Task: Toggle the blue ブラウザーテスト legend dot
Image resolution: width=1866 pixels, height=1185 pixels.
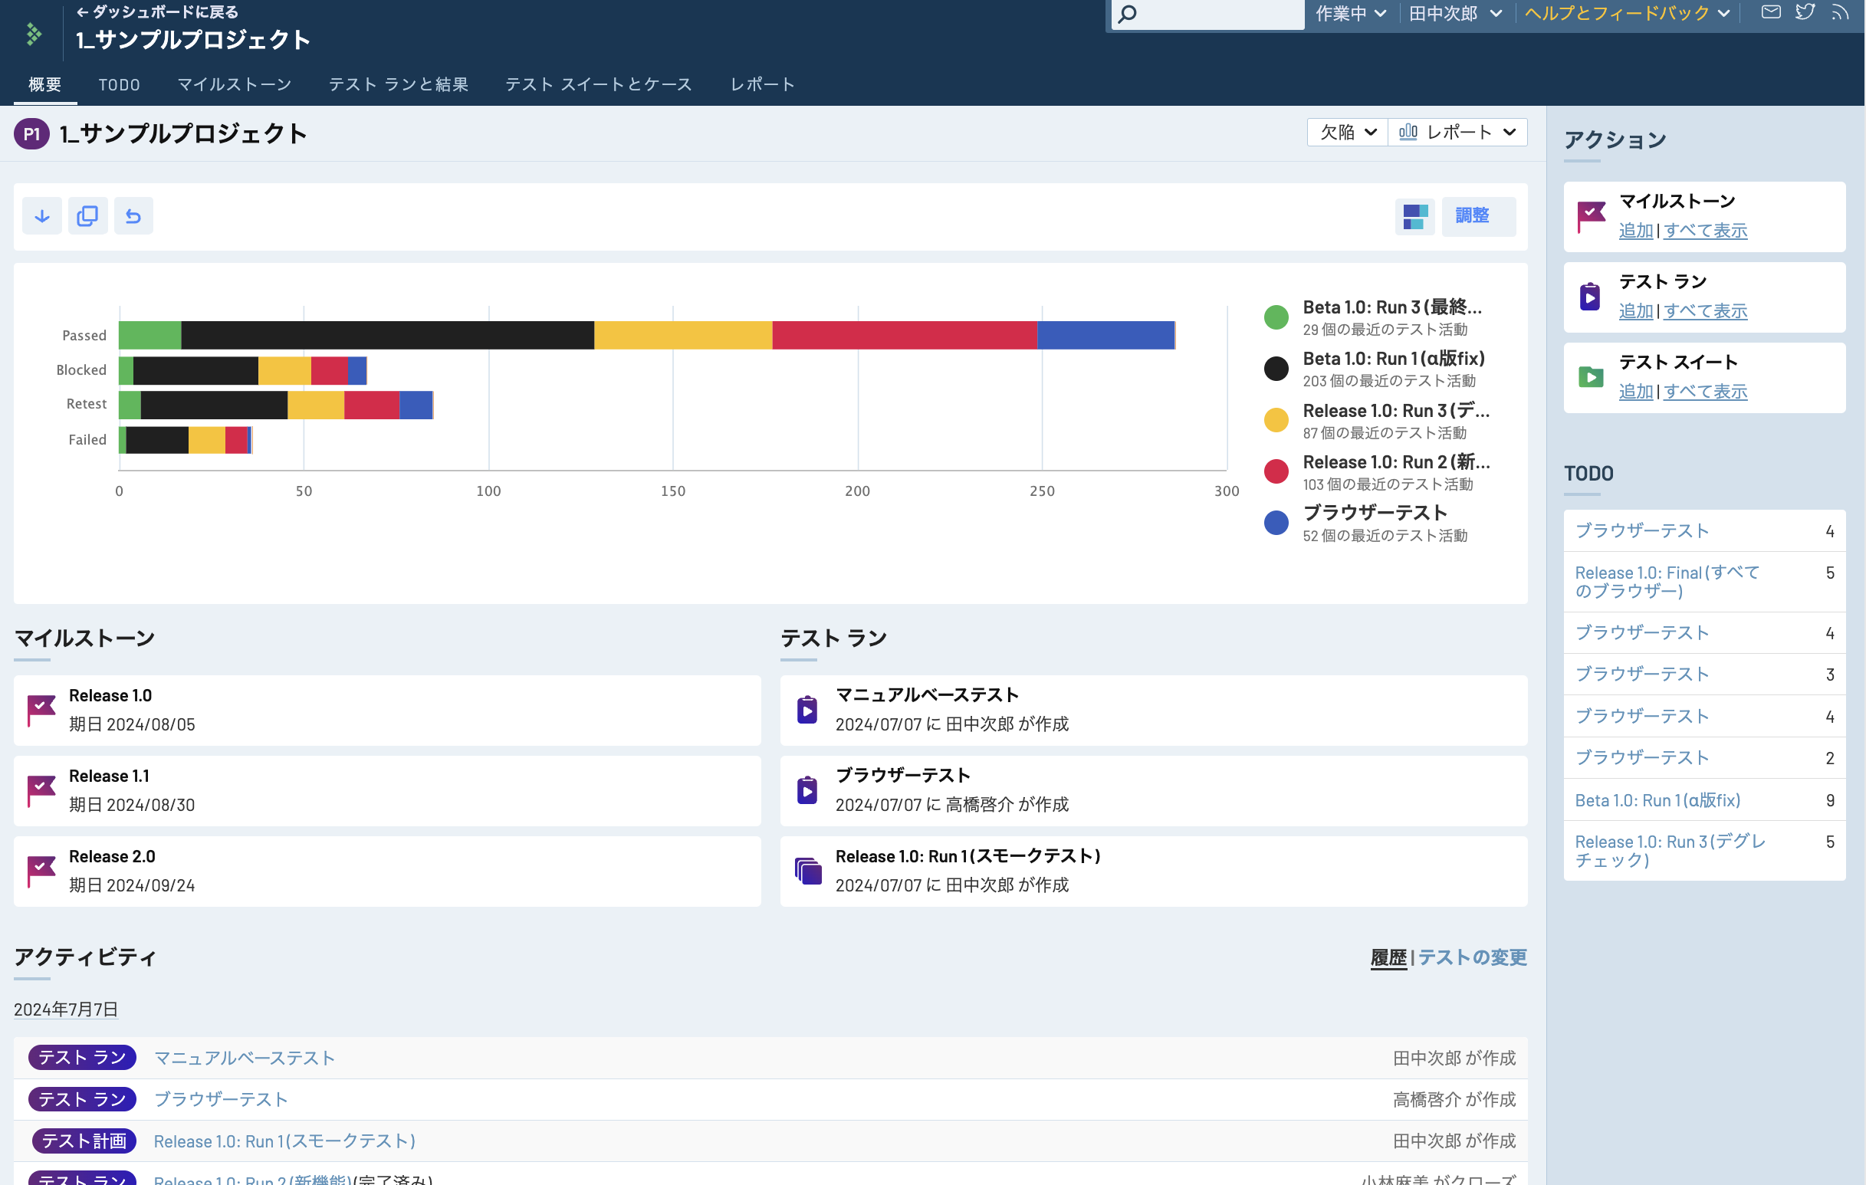Action: [1276, 524]
